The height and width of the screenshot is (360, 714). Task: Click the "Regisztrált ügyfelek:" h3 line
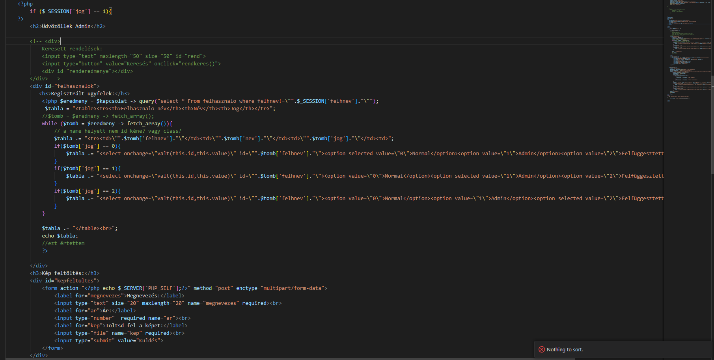(x=84, y=94)
